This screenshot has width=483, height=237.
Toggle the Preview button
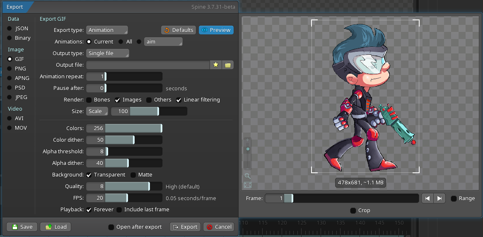216,30
